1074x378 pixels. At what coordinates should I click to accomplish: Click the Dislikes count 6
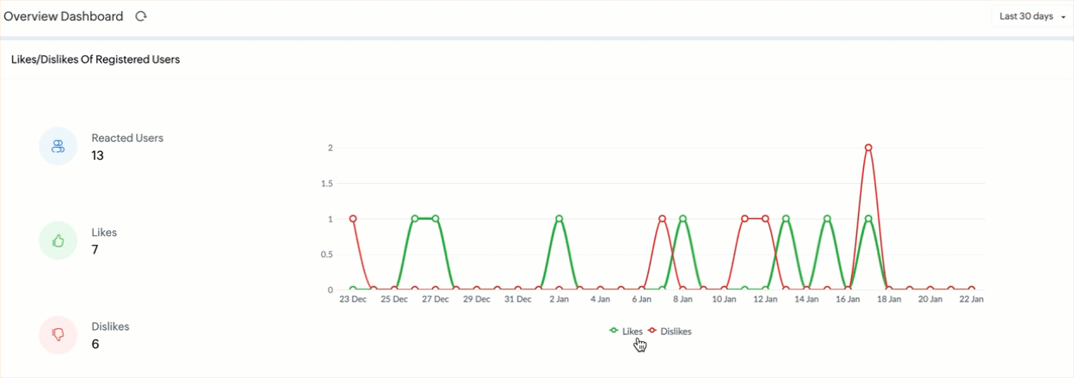pos(95,344)
